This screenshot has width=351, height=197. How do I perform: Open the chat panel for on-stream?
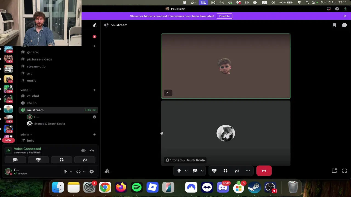[x=344, y=25]
